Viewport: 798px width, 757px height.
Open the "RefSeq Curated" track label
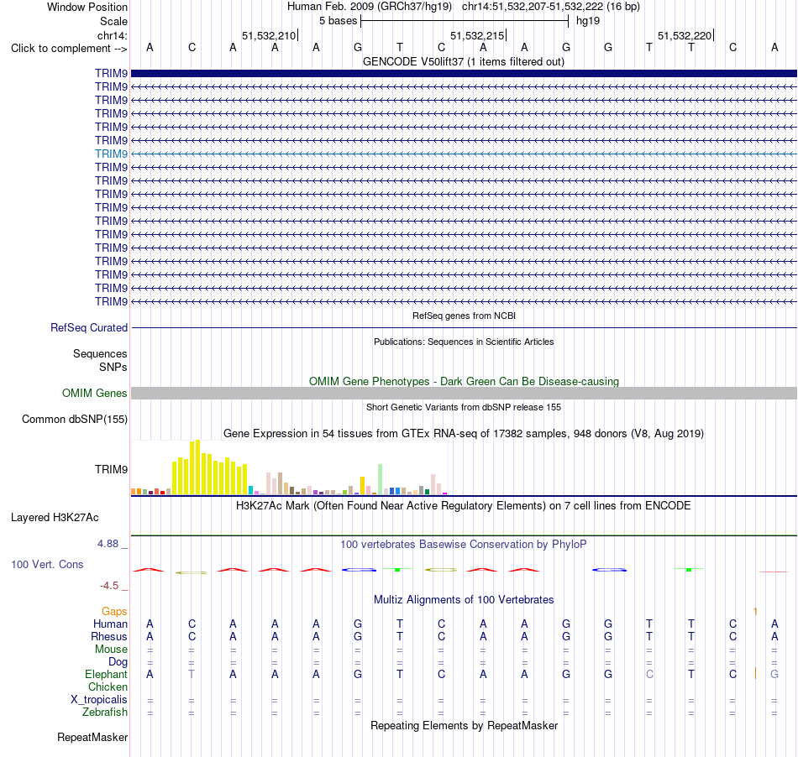[x=88, y=328]
